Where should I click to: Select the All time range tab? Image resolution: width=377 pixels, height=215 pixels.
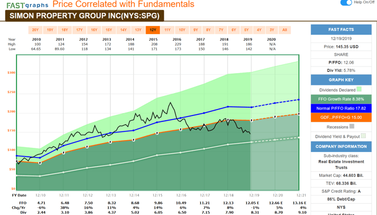click(285, 30)
